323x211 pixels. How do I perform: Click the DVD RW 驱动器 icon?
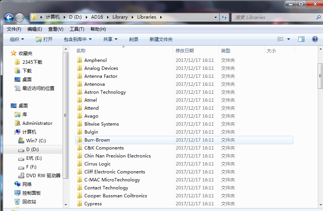point(21,175)
